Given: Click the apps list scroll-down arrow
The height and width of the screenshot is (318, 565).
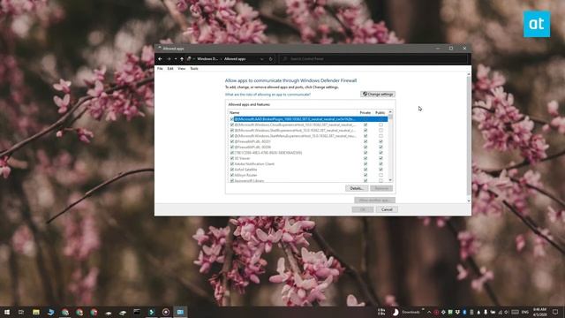Looking at the screenshot, I should point(390,180).
